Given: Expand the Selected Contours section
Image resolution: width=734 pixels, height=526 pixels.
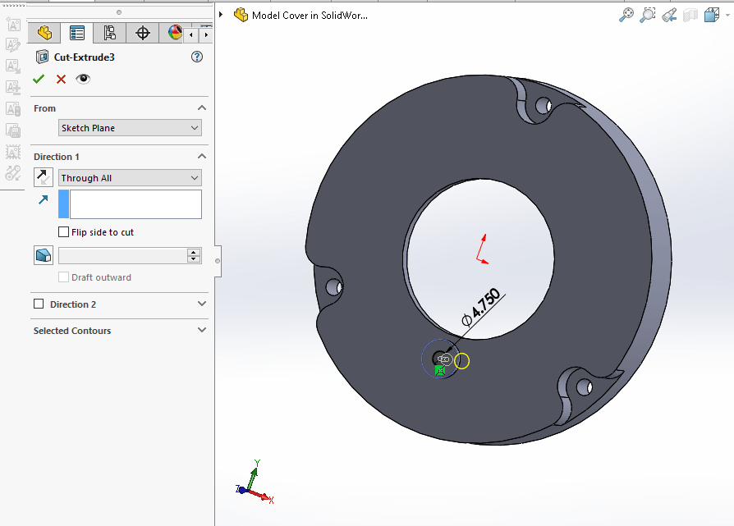Looking at the screenshot, I should 202,331.
